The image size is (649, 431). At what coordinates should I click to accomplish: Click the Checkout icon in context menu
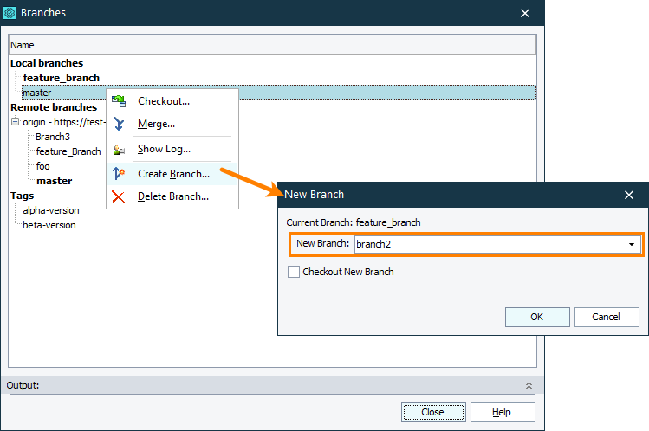point(119,101)
